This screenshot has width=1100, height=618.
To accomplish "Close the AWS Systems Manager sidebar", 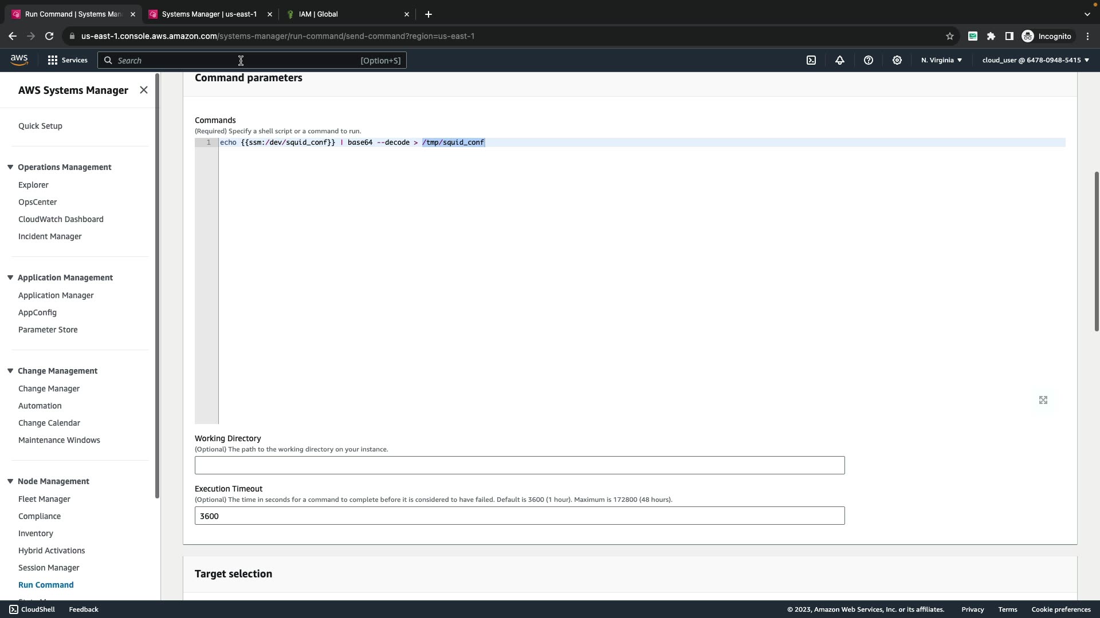I will 144,90.
